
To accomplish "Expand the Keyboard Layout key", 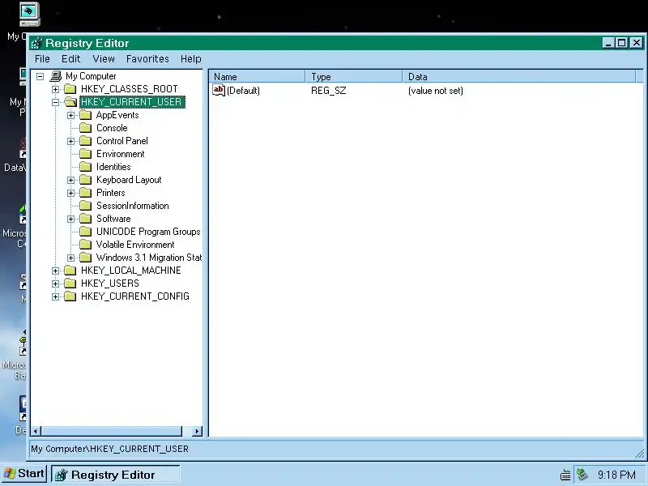I will pos(70,180).
